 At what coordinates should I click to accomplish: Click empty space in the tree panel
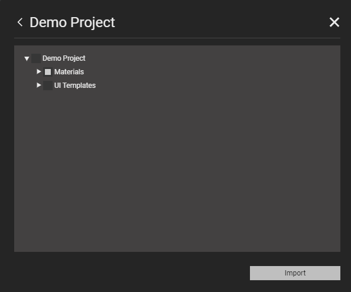177,170
